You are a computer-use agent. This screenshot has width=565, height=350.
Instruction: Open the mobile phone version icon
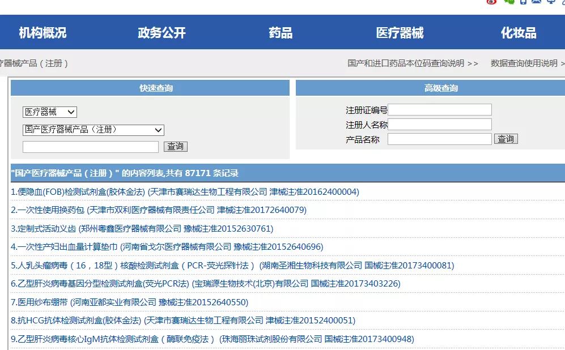click(x=523, y=3)
